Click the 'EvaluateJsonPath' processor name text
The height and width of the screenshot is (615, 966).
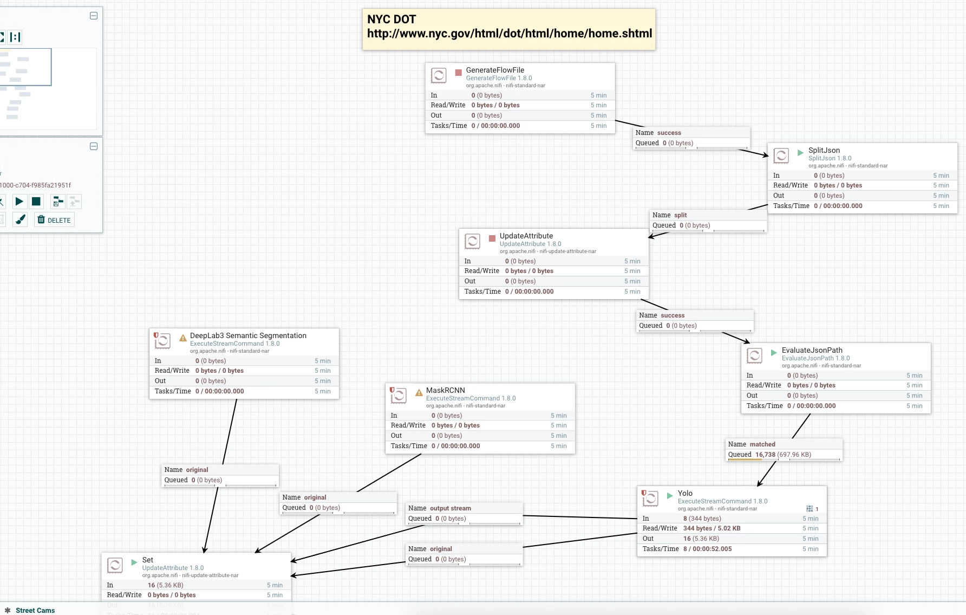(812, 350)
